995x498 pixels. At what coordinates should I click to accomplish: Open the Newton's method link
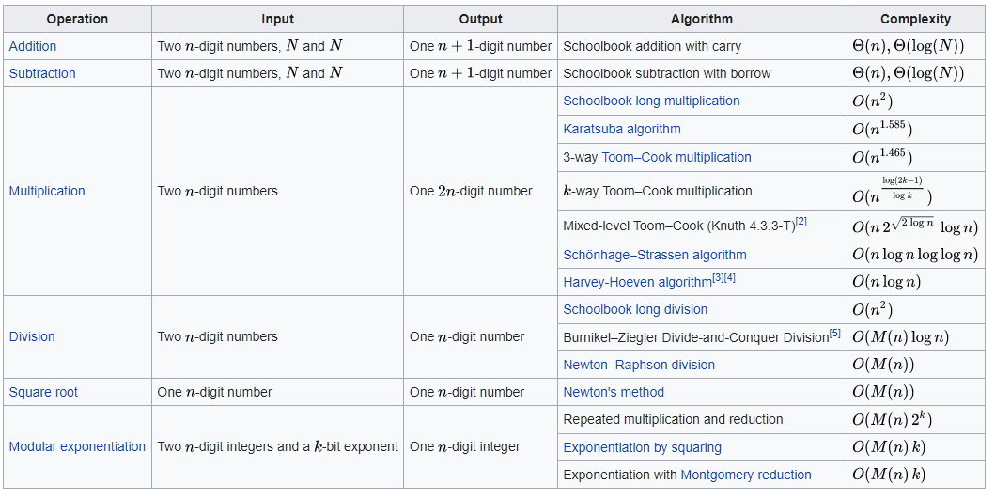[614, 392]
